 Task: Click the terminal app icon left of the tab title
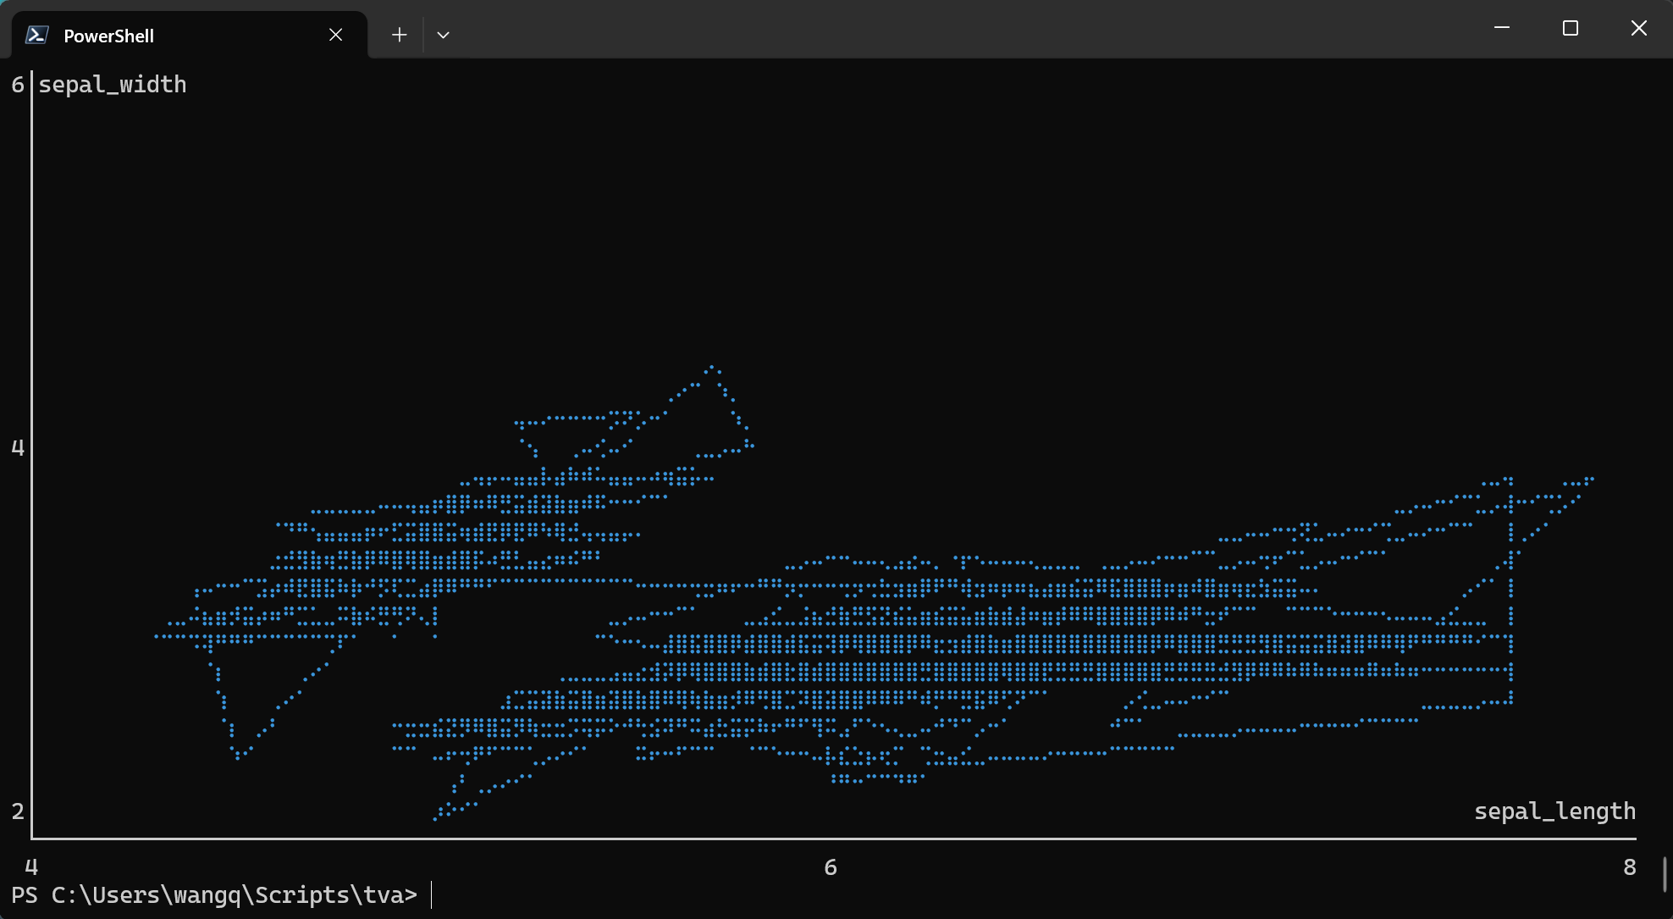36,35
